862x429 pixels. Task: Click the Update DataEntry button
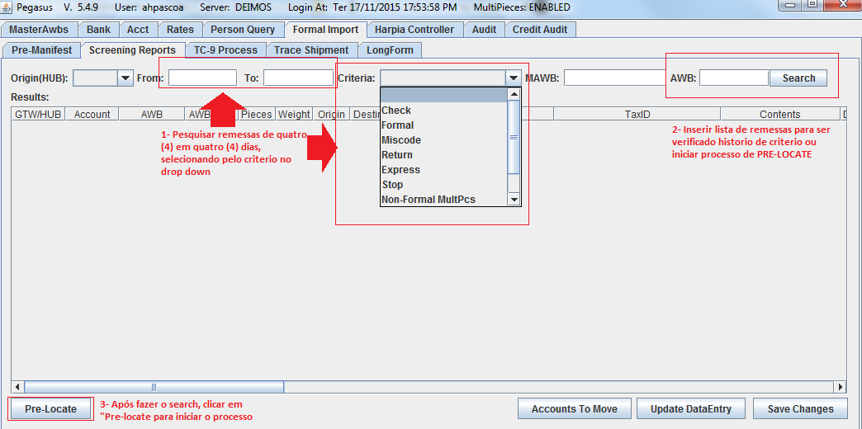691,408
